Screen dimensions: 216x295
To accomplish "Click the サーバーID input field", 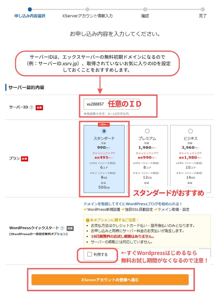I will pyautogui.click(x=112, y=104).
